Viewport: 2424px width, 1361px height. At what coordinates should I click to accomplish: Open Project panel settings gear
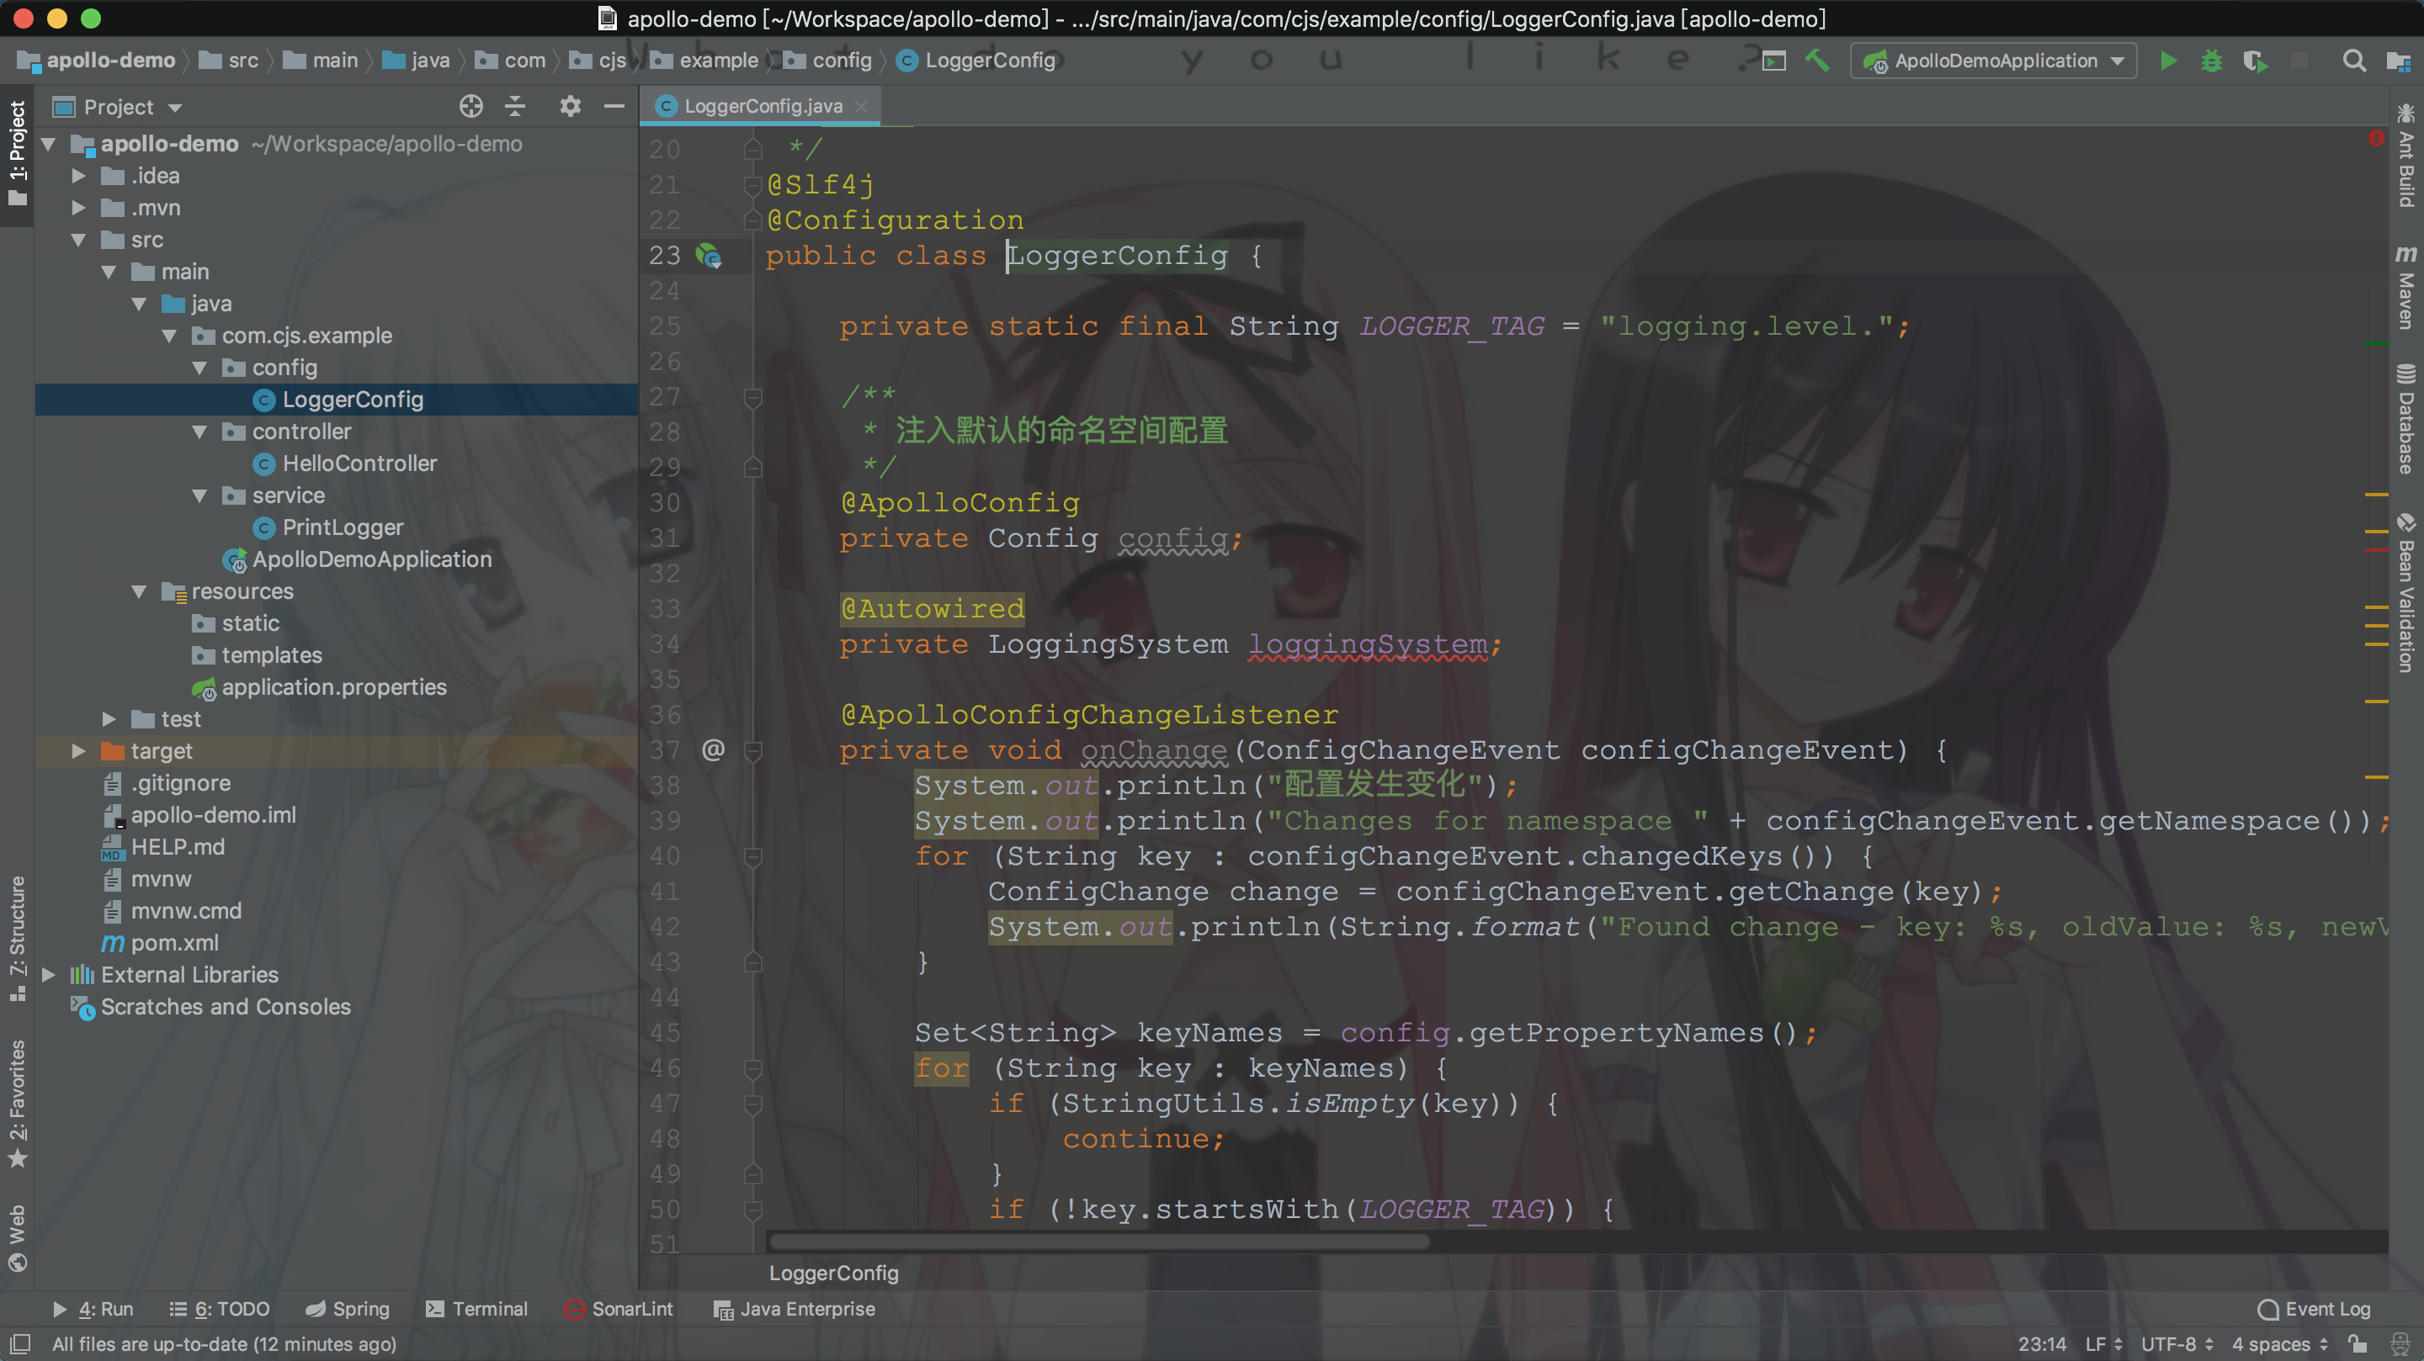point(571,106)
